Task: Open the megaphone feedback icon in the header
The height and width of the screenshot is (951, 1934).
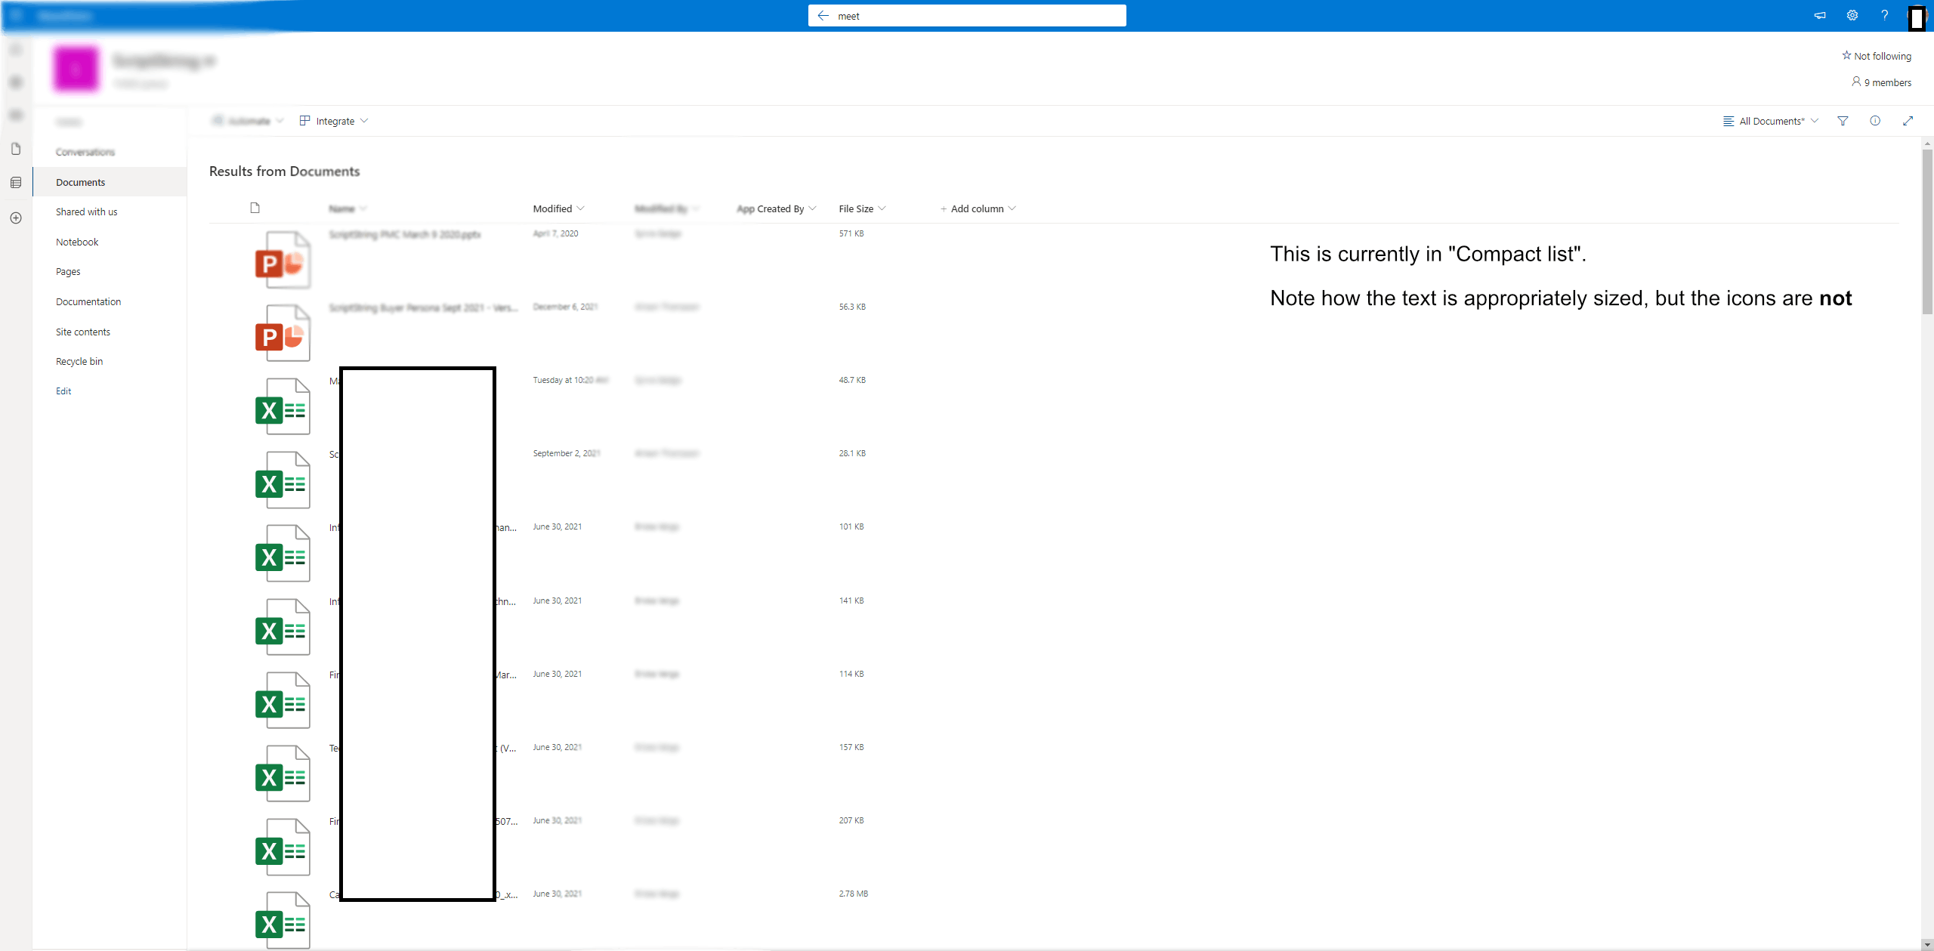Action: pyautogui.click(x=1820, y=16)
